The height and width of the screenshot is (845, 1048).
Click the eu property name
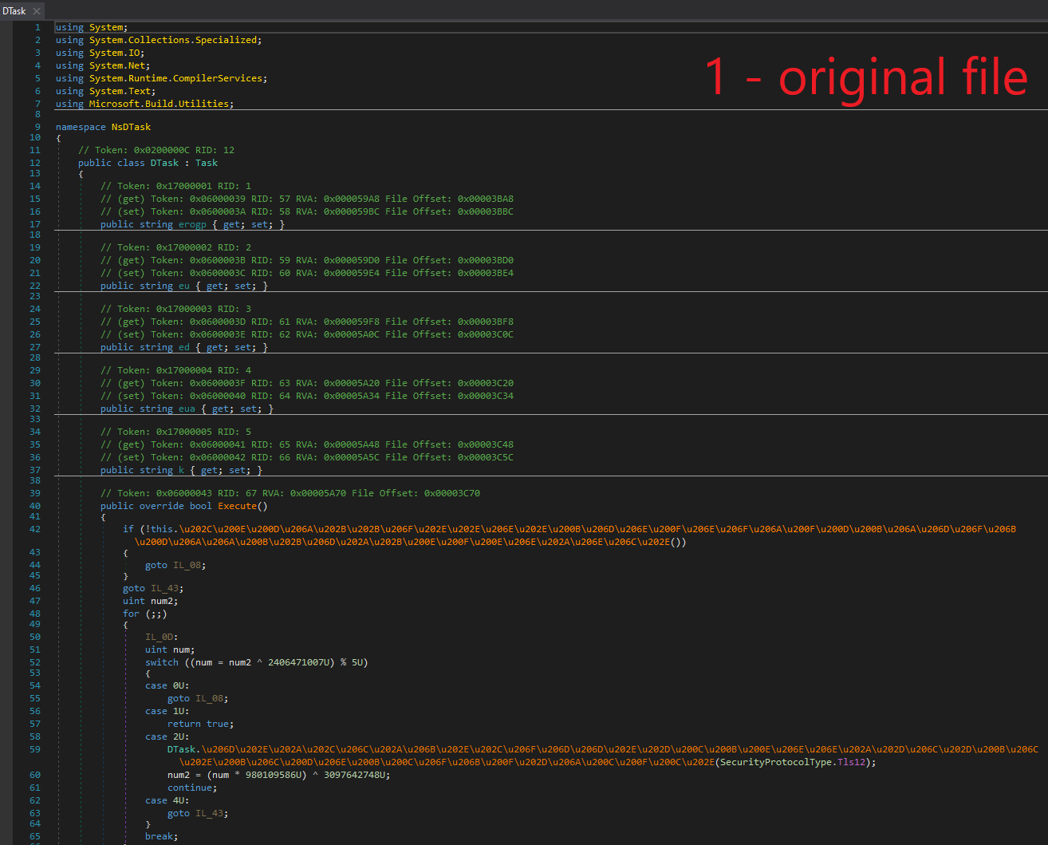183,285
